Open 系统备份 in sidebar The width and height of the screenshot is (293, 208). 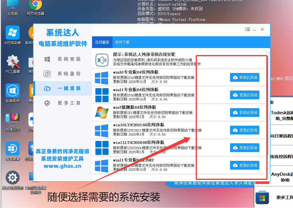pyautogui.click(x=63, y=74)
